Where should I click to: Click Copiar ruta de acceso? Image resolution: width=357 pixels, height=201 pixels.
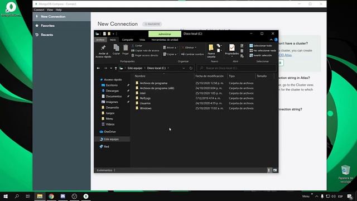click(145, 50)
